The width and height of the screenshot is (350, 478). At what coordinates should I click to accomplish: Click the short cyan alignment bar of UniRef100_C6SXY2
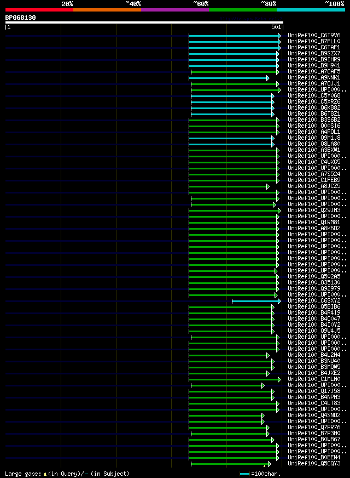[x=256, y=301]
